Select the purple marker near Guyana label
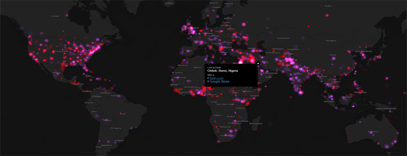 pyautogui.click(x=119, y=96)
